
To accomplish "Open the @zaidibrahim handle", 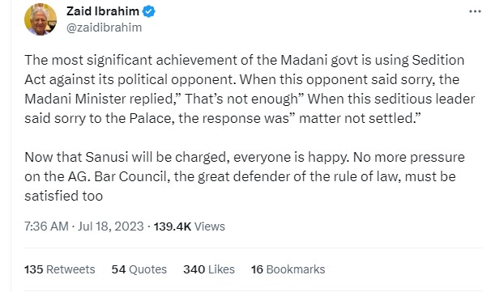I will pos(105,28).
